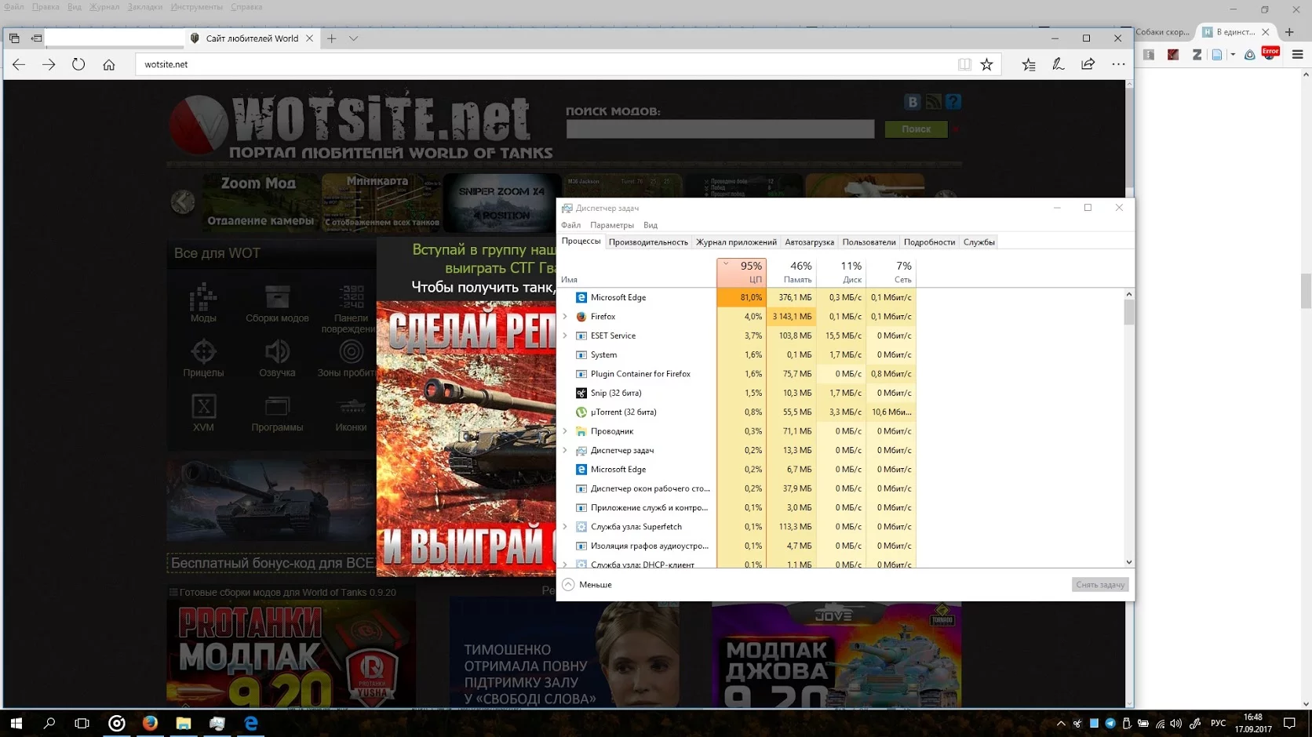
Task: Click the mod search input field
Action: [x=720, y=129]
